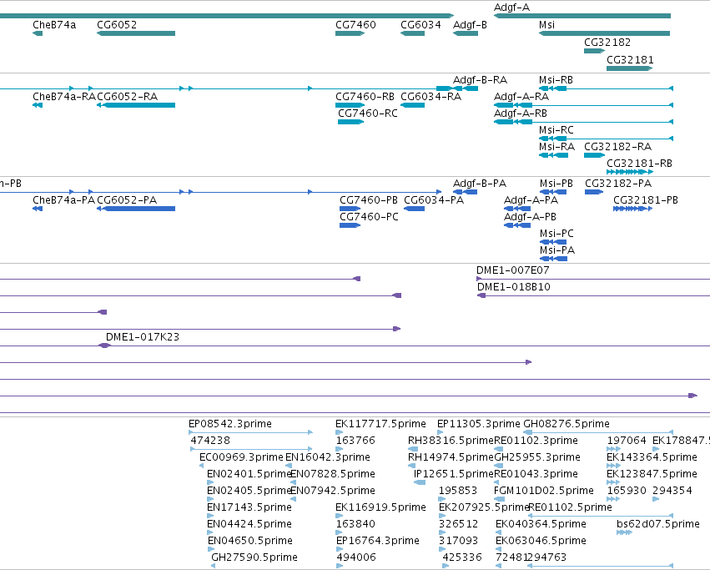The height and width of the screenshot is (570, 710).
Task: Click the EN07828.5prime feature label
Action: (332, 474)
